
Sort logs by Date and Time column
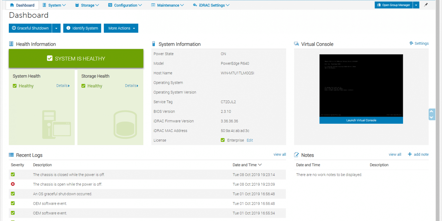point(247,165)
